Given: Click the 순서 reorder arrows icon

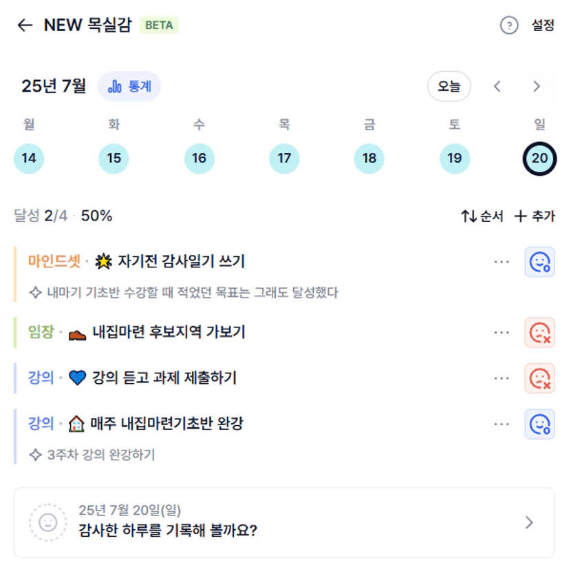Looking at the screenshot, I should pyautogui.click(x=469, y=216).
